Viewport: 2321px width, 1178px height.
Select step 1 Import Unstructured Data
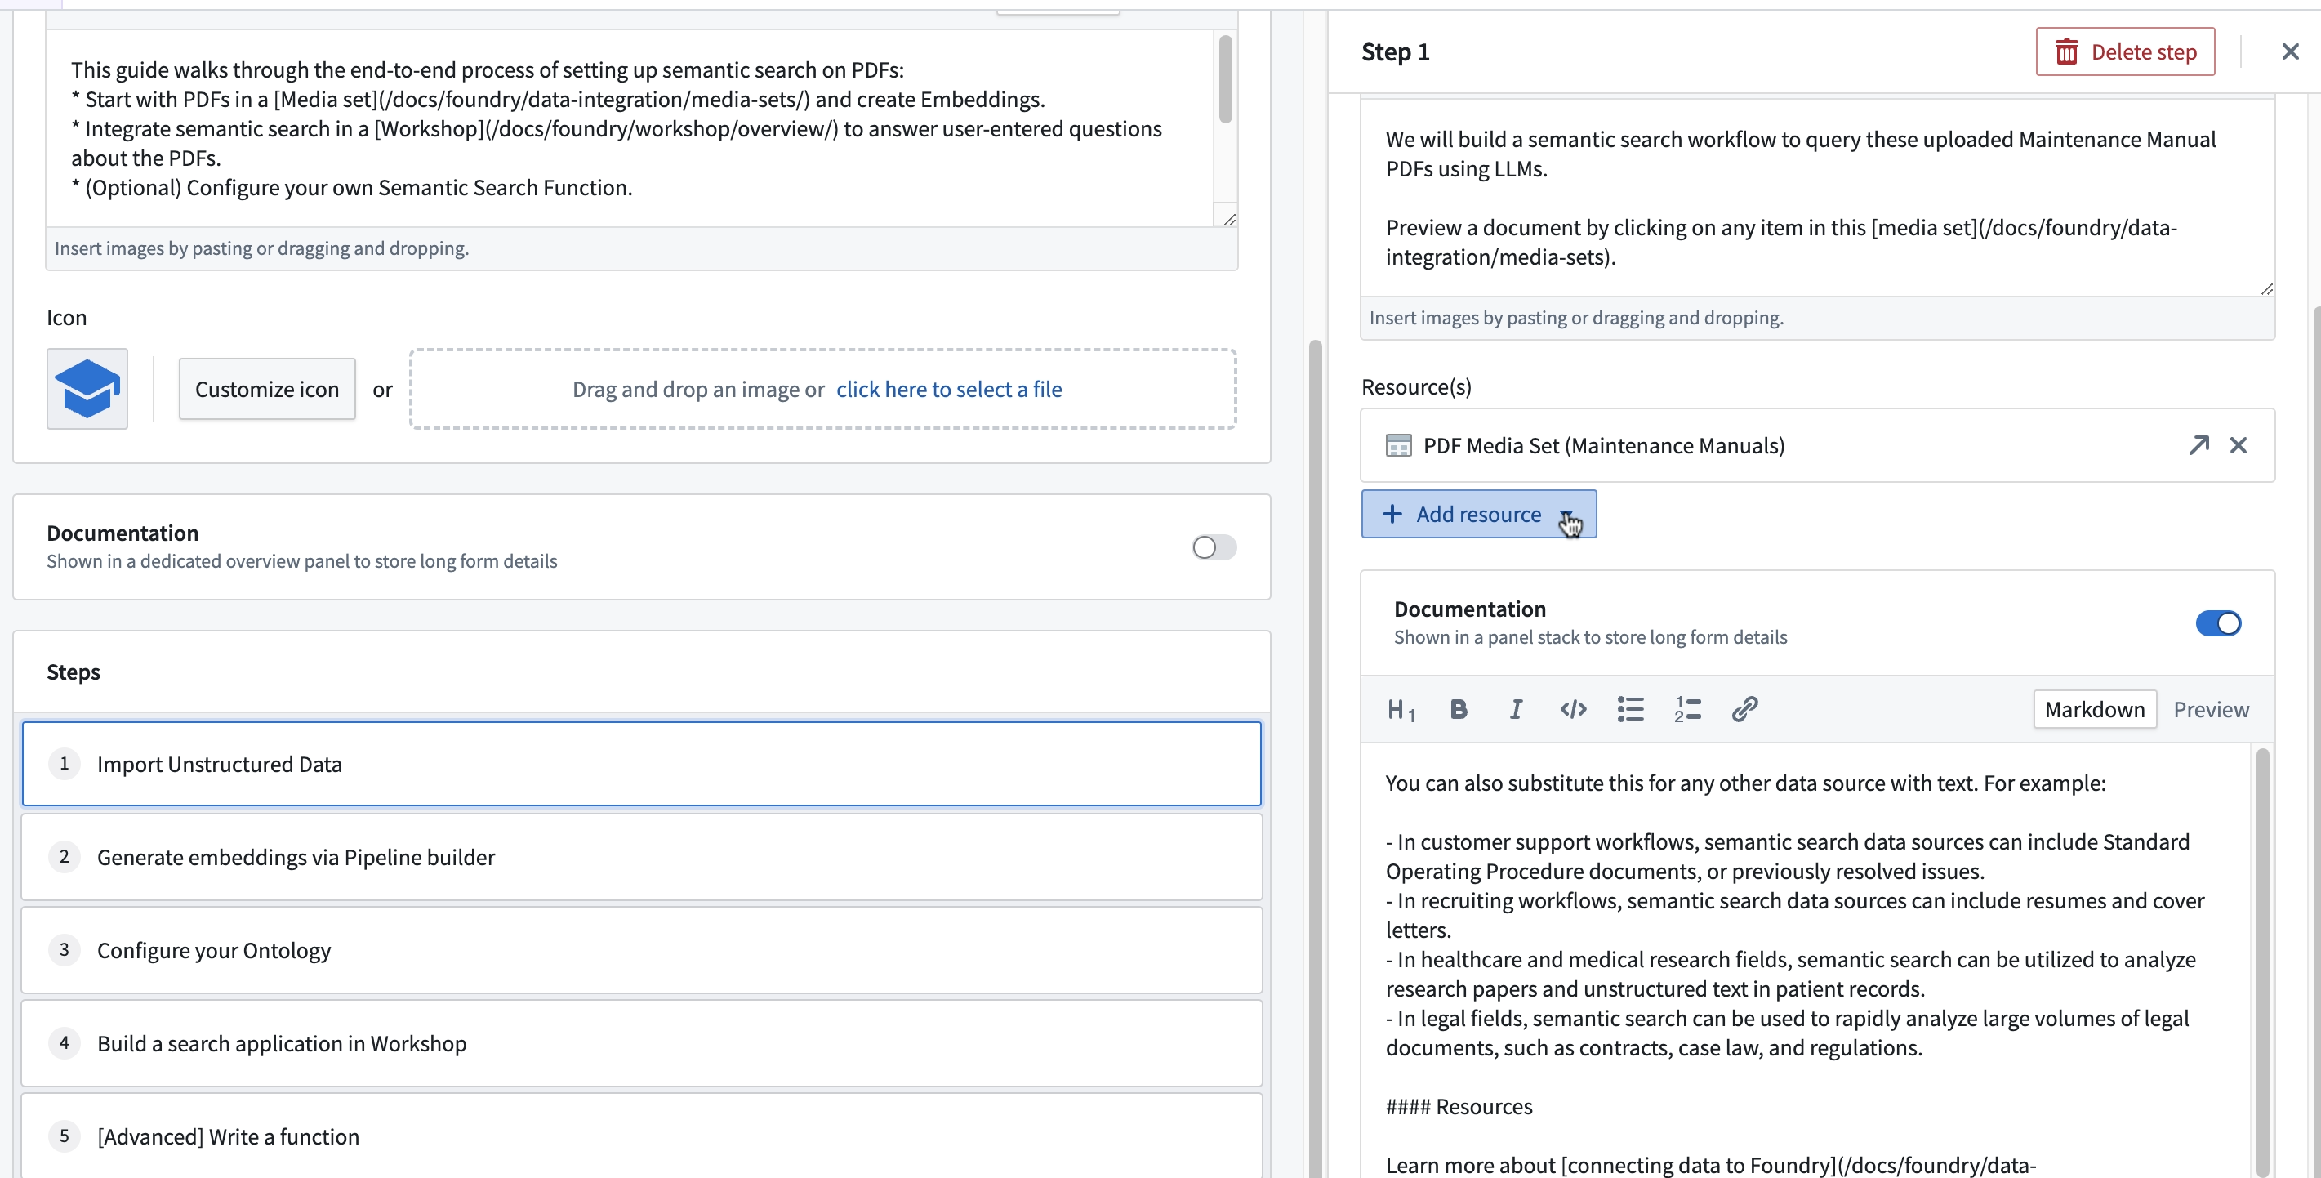(x=642, y=763)
